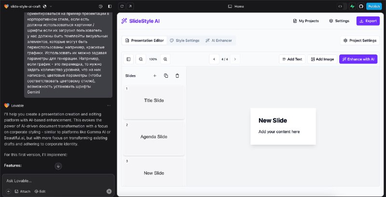Expand the slide-style-ai-craft project dropdown

click(x=51, y=6)
